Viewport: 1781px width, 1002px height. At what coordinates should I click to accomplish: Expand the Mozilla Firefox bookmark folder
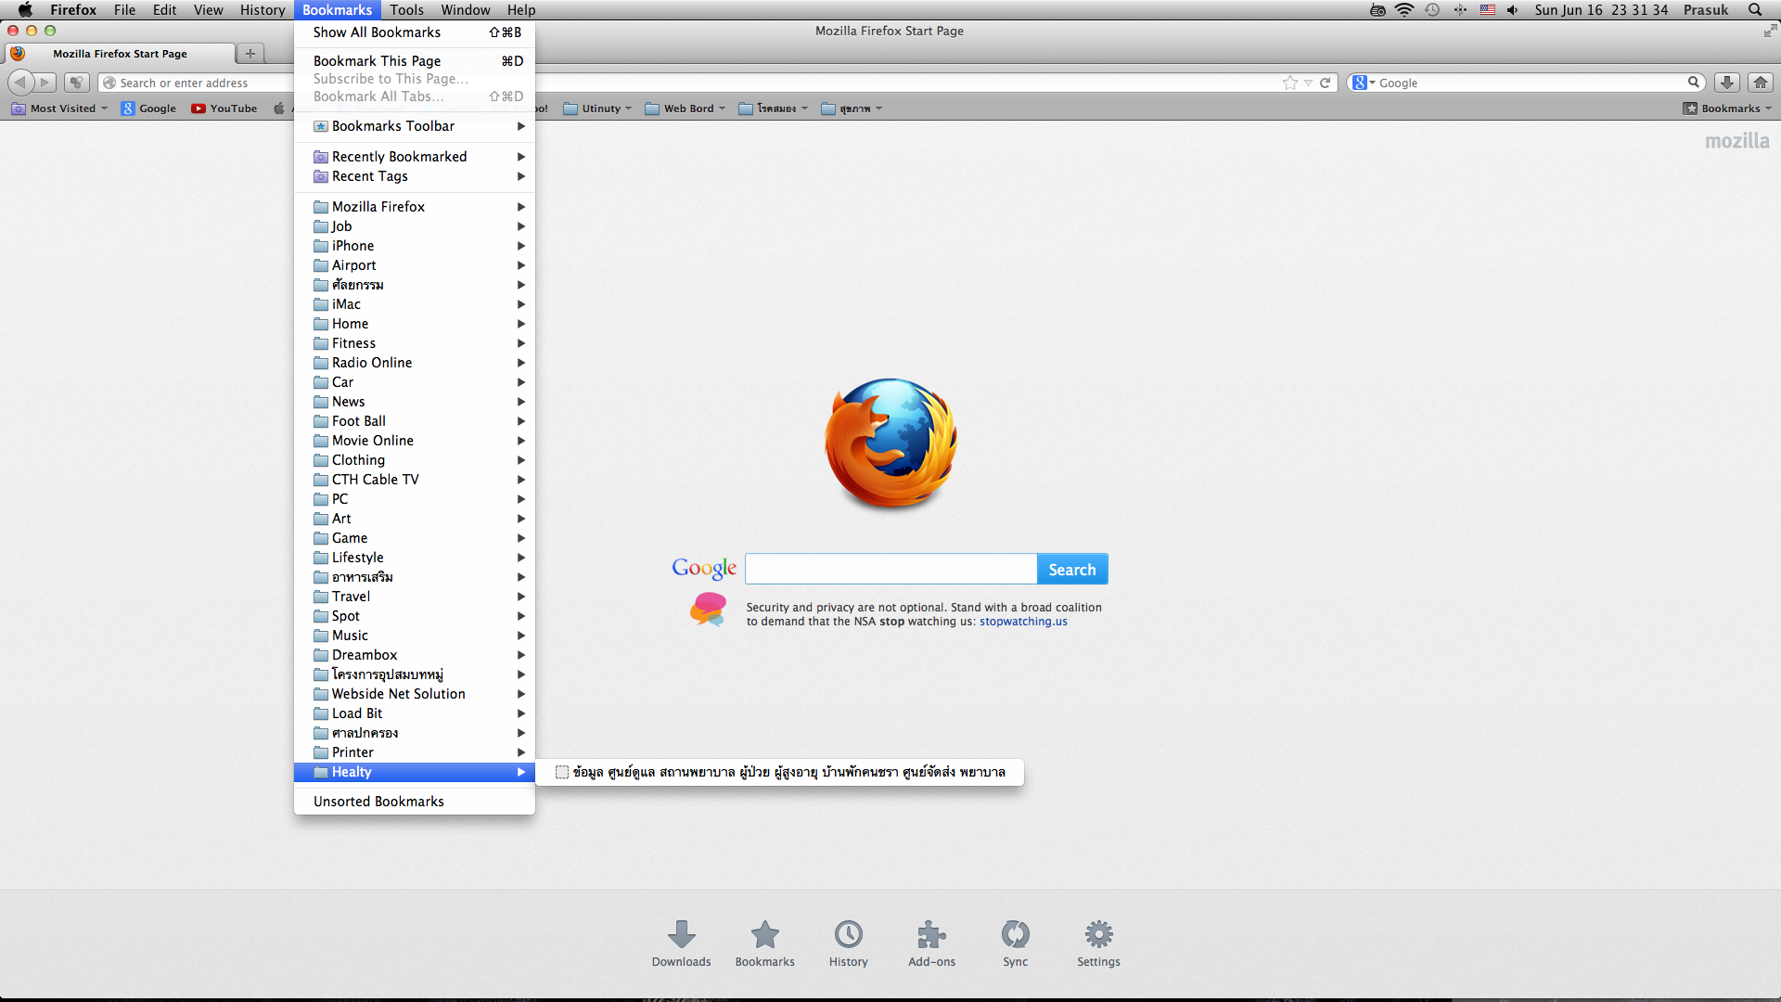pyautogui.click(x=415, y=207)
